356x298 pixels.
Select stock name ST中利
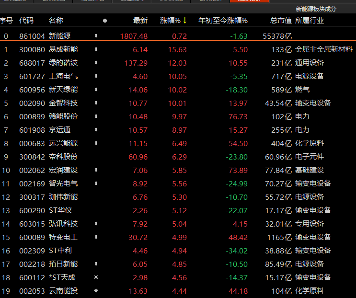(60, 251)
